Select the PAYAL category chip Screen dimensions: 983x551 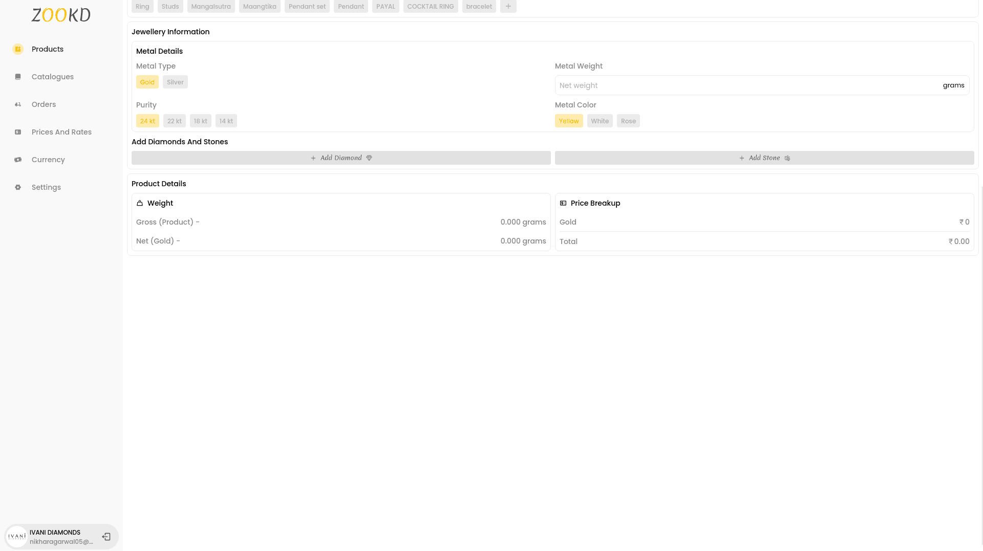pyautogui.click(x=386, y=6)
